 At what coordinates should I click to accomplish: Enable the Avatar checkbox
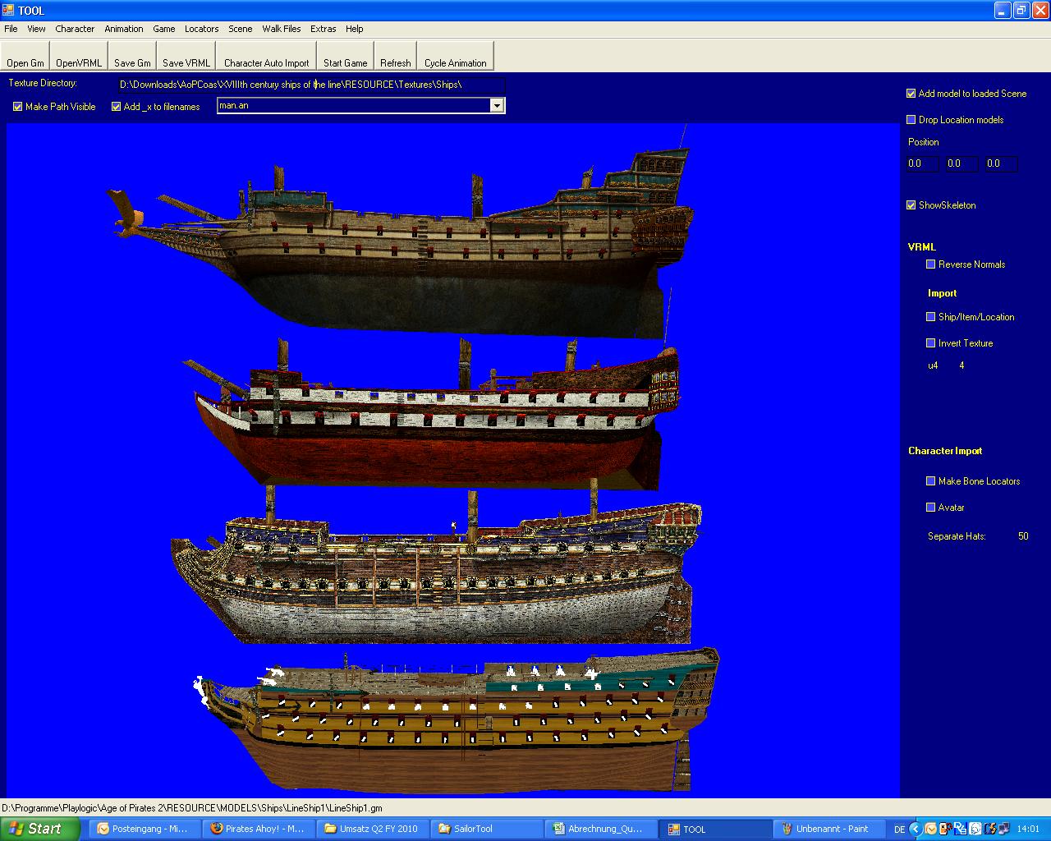pyautogui.click(x=931, y=508)
